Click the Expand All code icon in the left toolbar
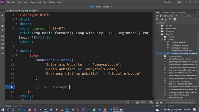This screenshot has height=112, width=199. (2, 26)
